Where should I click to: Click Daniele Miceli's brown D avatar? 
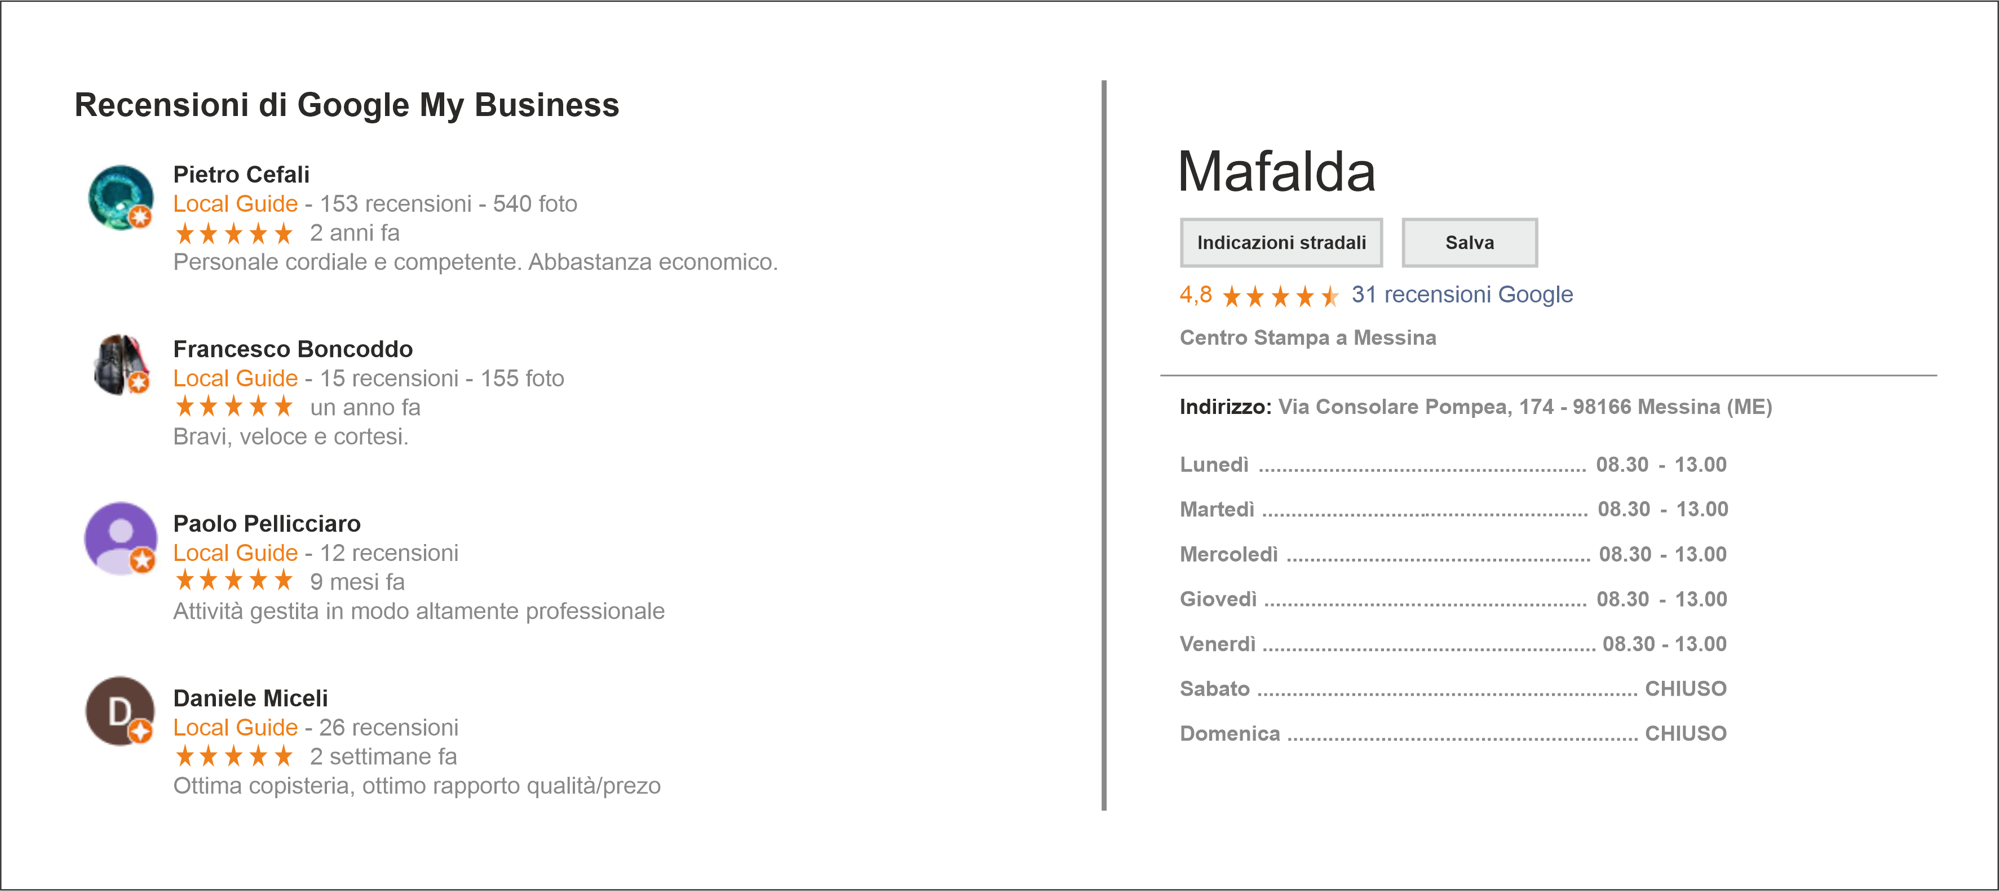click(x=120, y=711)
